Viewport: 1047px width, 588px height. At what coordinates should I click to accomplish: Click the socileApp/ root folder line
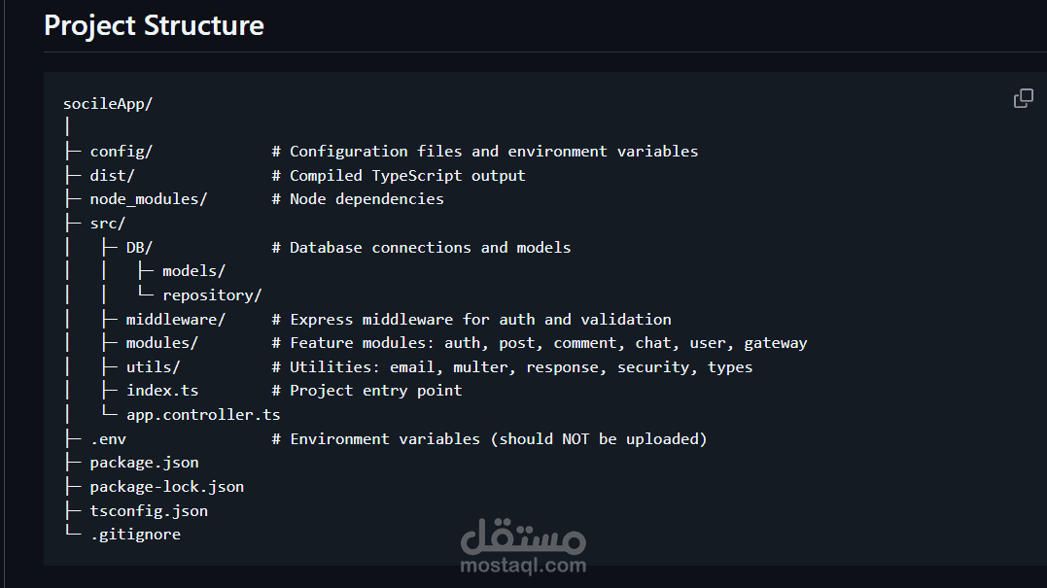tap(108, 103)
